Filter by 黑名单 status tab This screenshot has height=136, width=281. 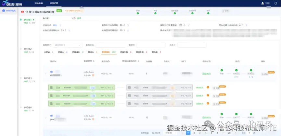(157, 52)
